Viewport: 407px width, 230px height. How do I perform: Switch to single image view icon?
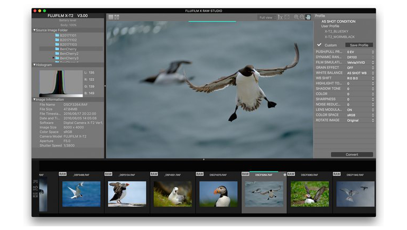111,17
